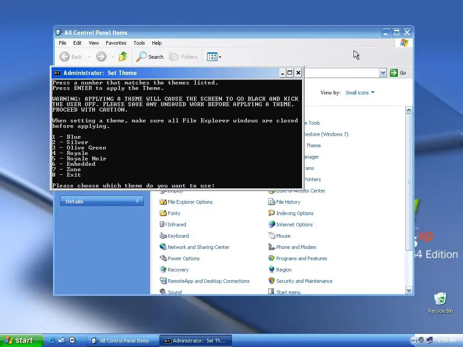This screenshot has width=463, height=347.
Task: Click the Printers item text
Action: pyautogui.click(x=312, y=179)
